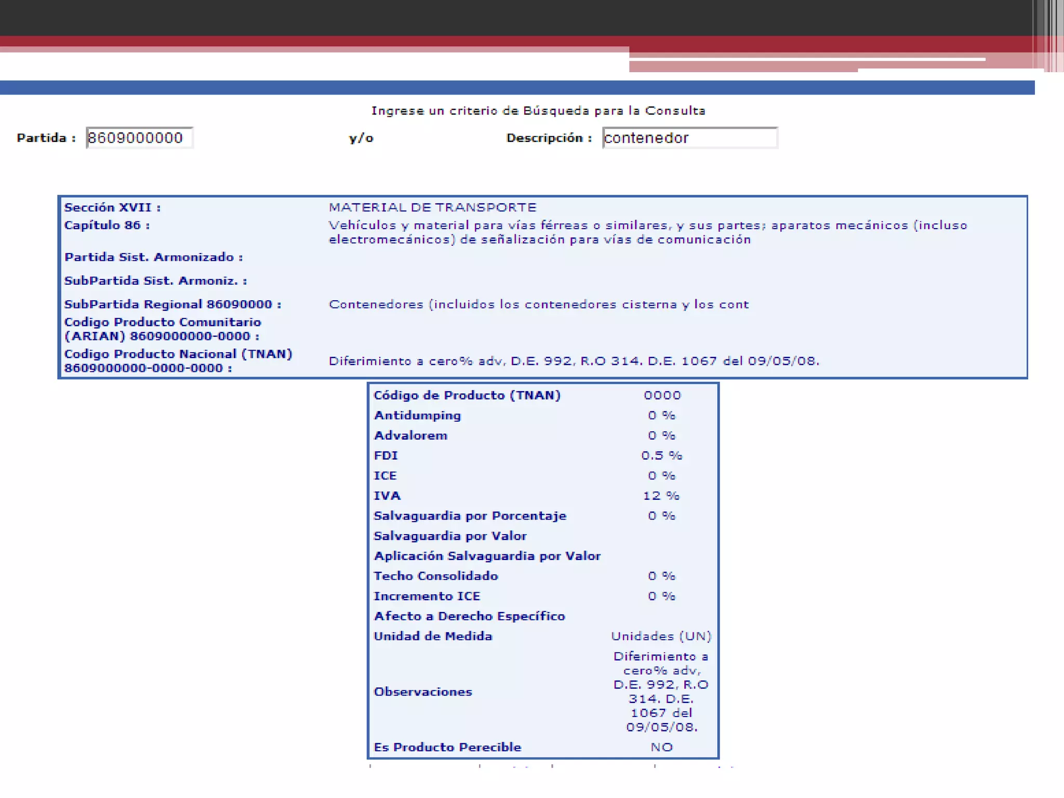Image resolution: width=1064 pixels, height=798 pixels.
Task: Click the Incremento ICE label
Action: click(x=427, y=596)
